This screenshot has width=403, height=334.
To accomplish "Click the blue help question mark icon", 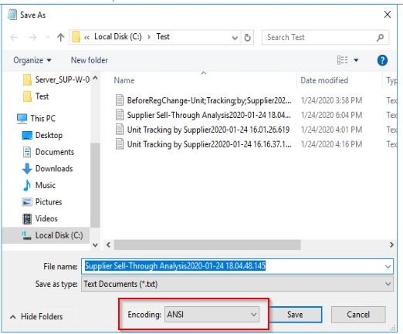I will click(382, 60).
